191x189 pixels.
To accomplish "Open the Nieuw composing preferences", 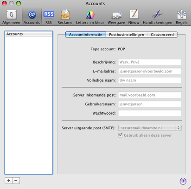I will click(134, 17).
